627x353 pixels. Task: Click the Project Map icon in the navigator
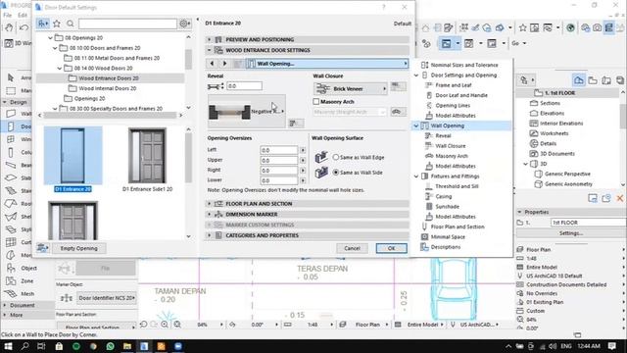pyautogui.click(x=579, y=80)
